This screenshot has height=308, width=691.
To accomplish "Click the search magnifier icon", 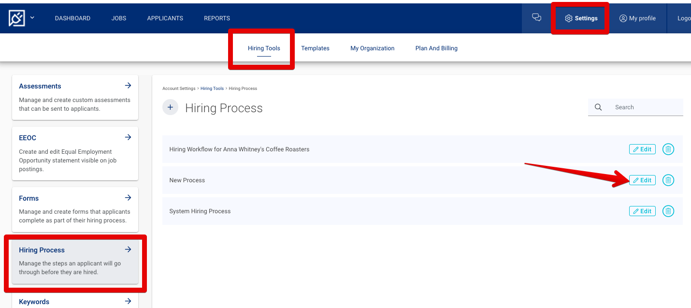I will click(598, 107).
